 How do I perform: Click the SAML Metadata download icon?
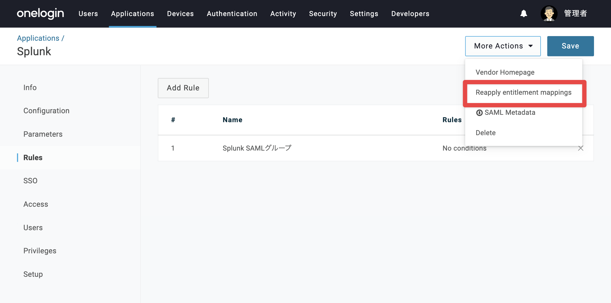(479, 113)
